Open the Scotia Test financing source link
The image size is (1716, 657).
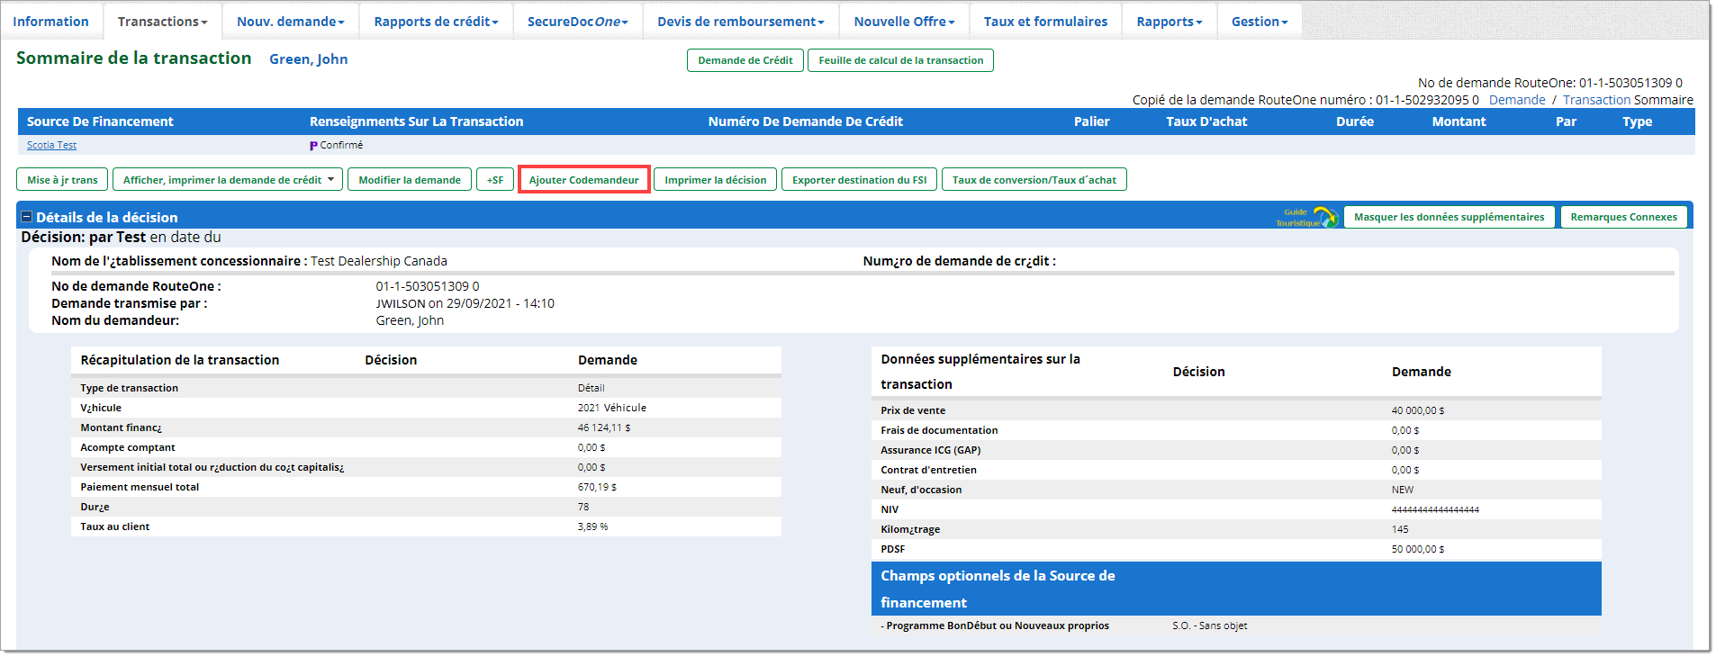51,145
